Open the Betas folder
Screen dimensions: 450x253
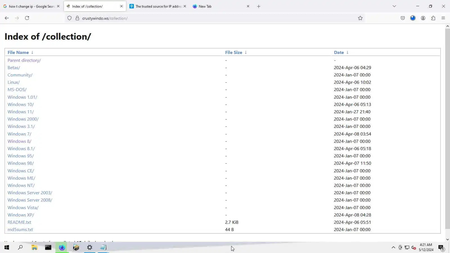[x=14, y=68]
